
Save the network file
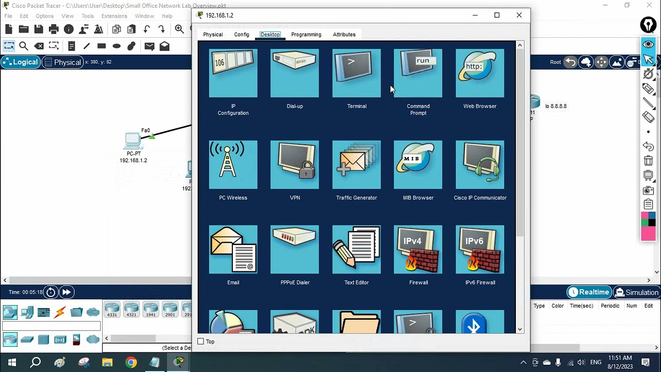(x=39, y=29)
